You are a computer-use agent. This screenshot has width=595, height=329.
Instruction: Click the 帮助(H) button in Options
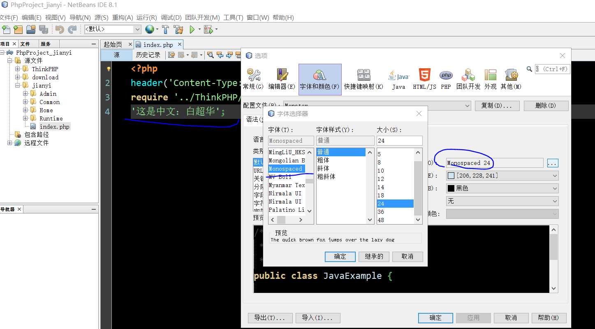(549, 318)
